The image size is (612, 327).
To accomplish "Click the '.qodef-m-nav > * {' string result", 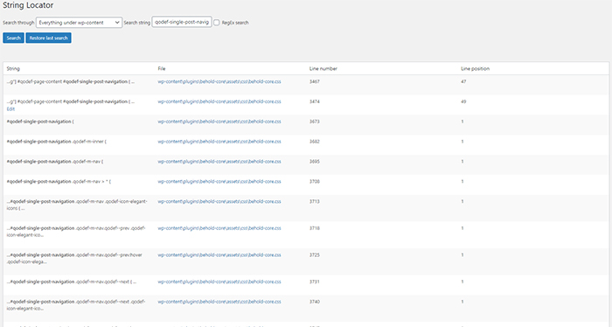I will (x=59, y=182).
